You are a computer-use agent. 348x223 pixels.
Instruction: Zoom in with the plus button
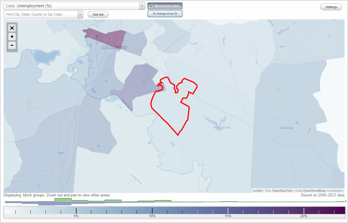pos(12,37)
